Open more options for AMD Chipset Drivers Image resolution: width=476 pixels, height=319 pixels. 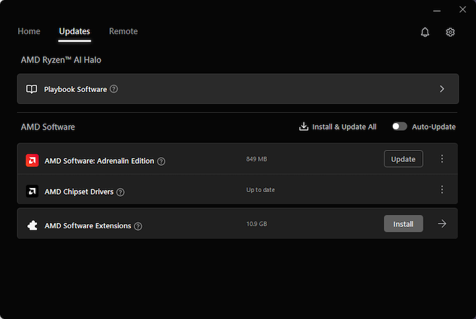point(442,189)
